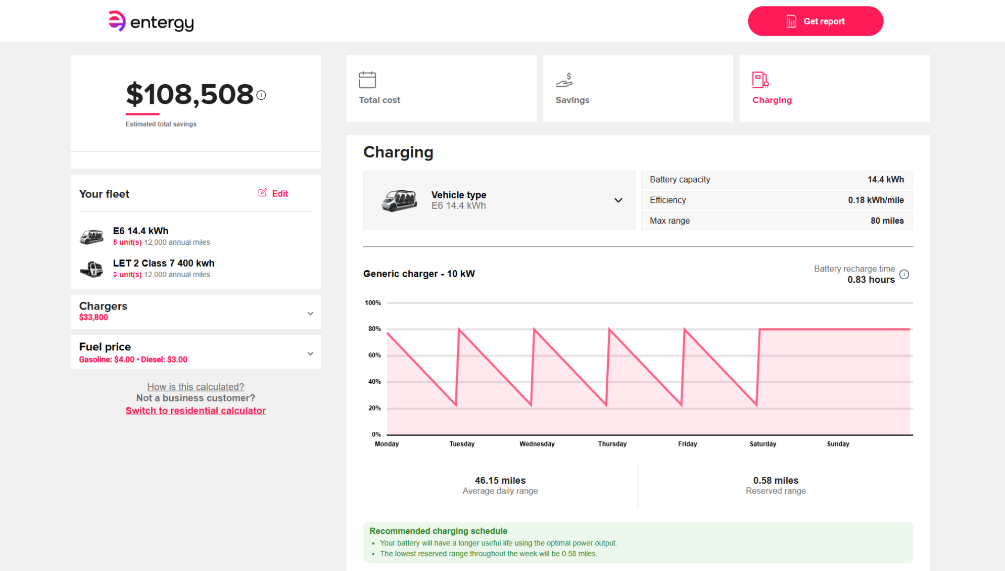1005x571 pixels.
Task: Click the Battery recharge time info icon
Action: (904, 275)
